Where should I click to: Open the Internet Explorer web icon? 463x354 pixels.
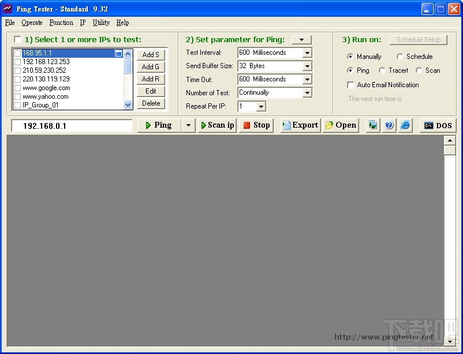tap(405, 125)
